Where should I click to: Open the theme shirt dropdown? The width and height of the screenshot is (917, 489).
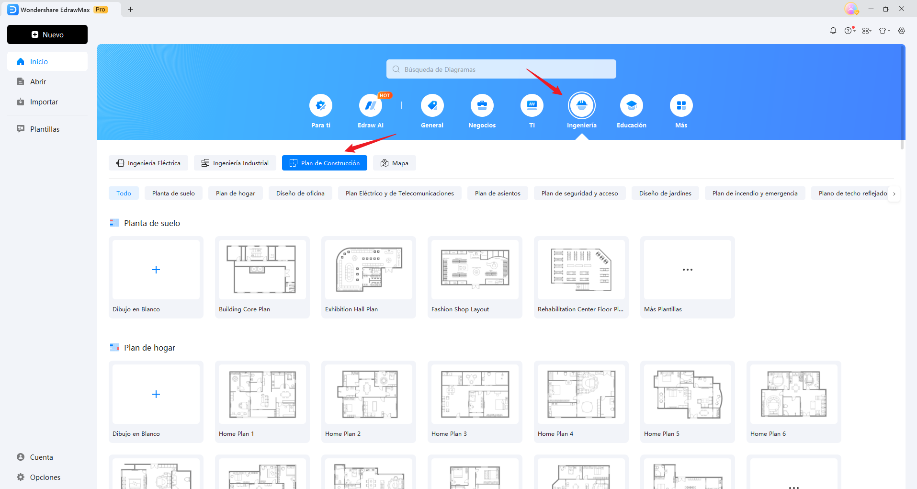point(884,30)
